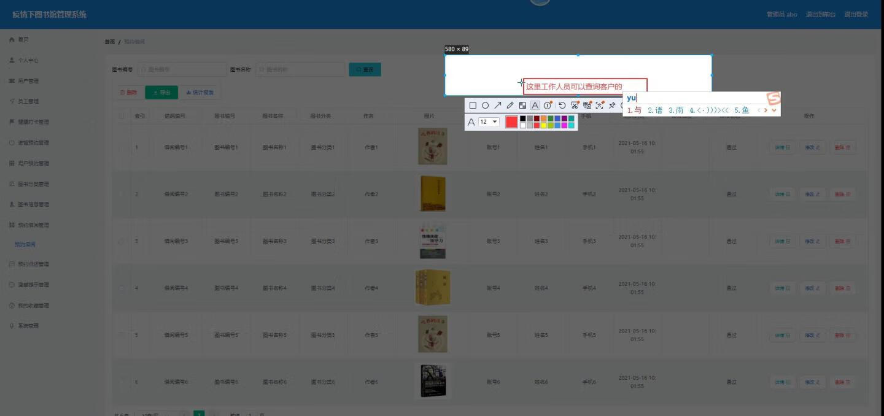Image resolution: width=884 pixels, height=416 pixels.
Task: Pick the yellow color swatch
Action: point(544,125)
